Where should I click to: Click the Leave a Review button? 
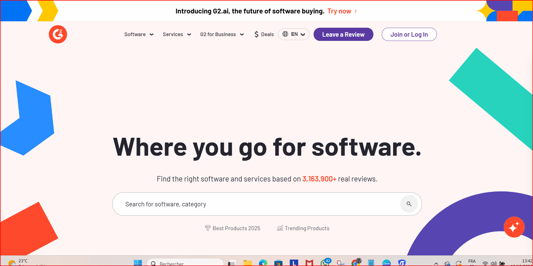343,34
